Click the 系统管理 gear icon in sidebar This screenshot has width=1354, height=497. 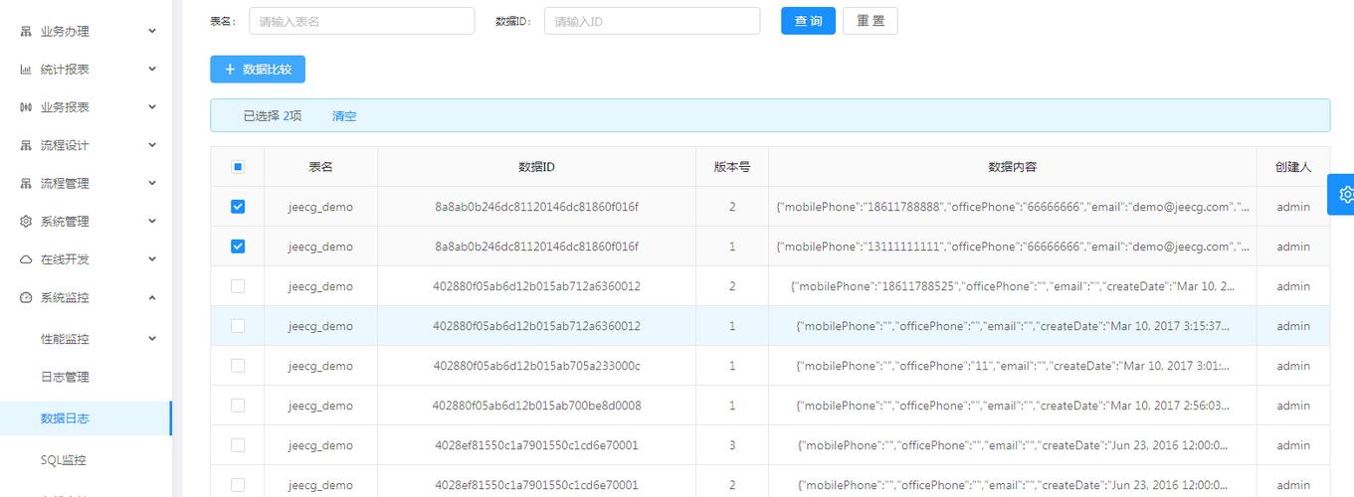tap(26, 222)
